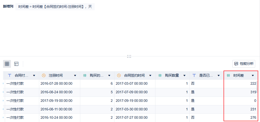Click the panel resize drag handle
260x122 pixels.
[x=129, y=56]
